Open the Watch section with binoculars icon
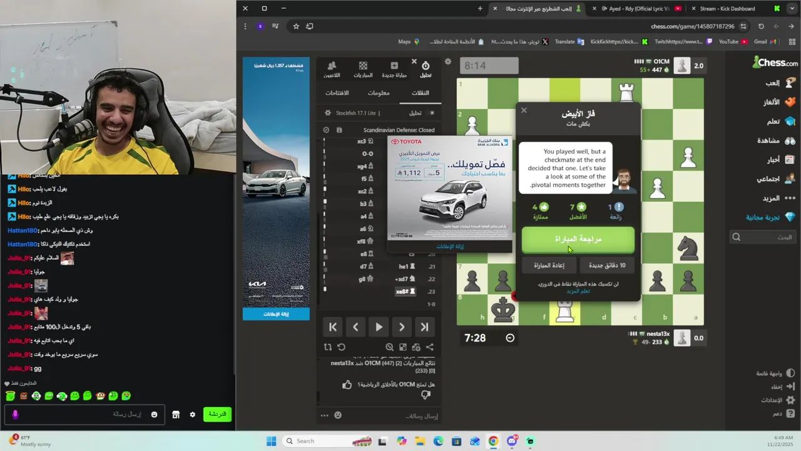 pyautogui.click(x=776, y=140)
